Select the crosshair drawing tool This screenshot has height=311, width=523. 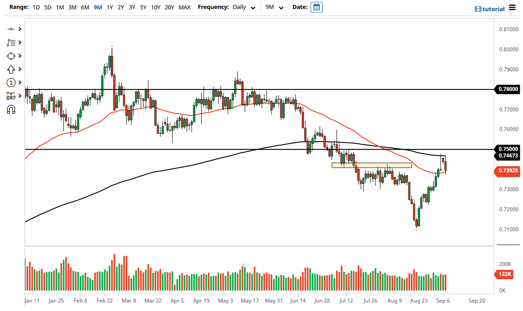[x=12, y=29]
